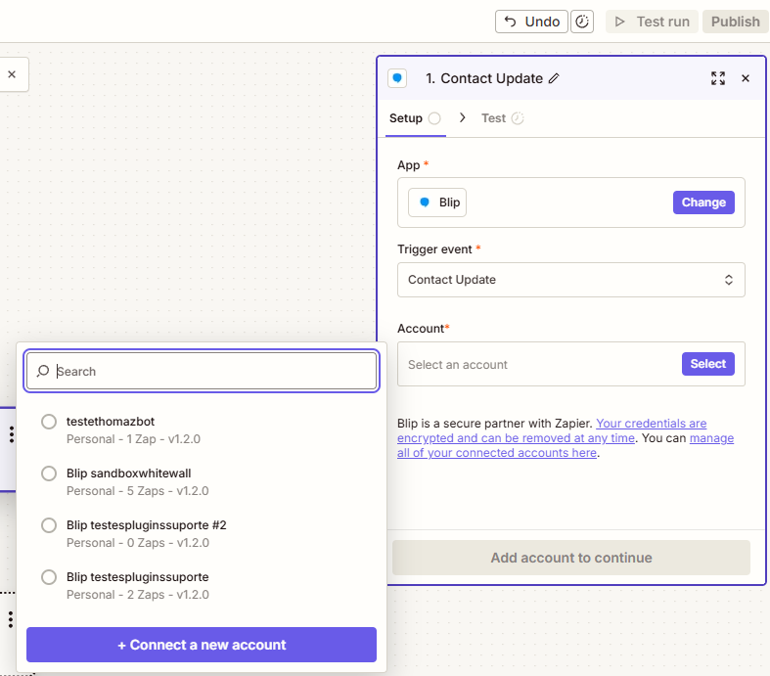
Task: Rename step with pencil edit icon
Action: [x=554, y=78]
